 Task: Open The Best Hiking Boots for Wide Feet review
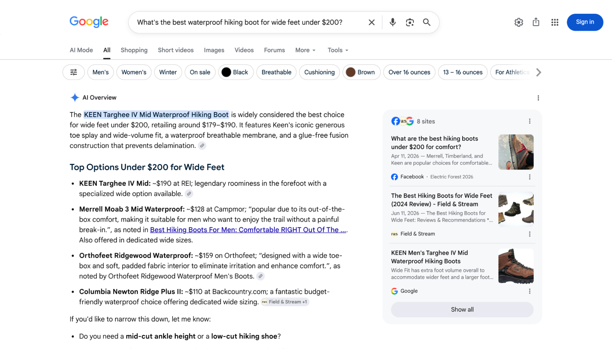(x=441, y=200)
